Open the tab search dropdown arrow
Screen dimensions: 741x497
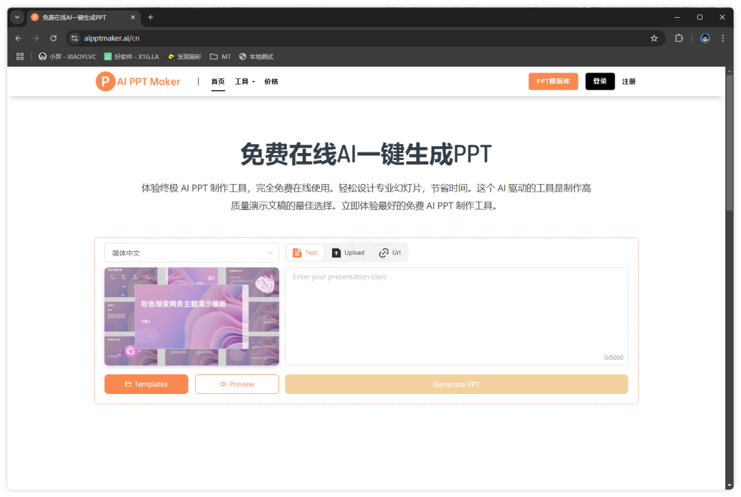tap(17, 17)
